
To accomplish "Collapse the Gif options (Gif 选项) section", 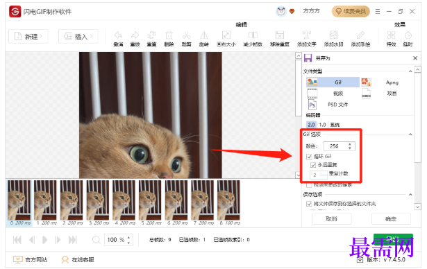I will pos(410,134).
